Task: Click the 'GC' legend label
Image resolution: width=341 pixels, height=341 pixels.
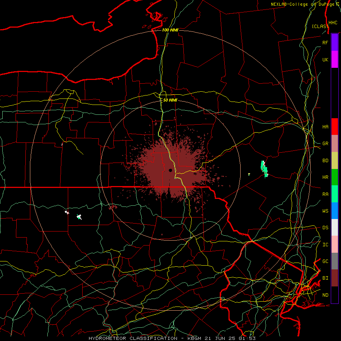Action: [325, 261]
